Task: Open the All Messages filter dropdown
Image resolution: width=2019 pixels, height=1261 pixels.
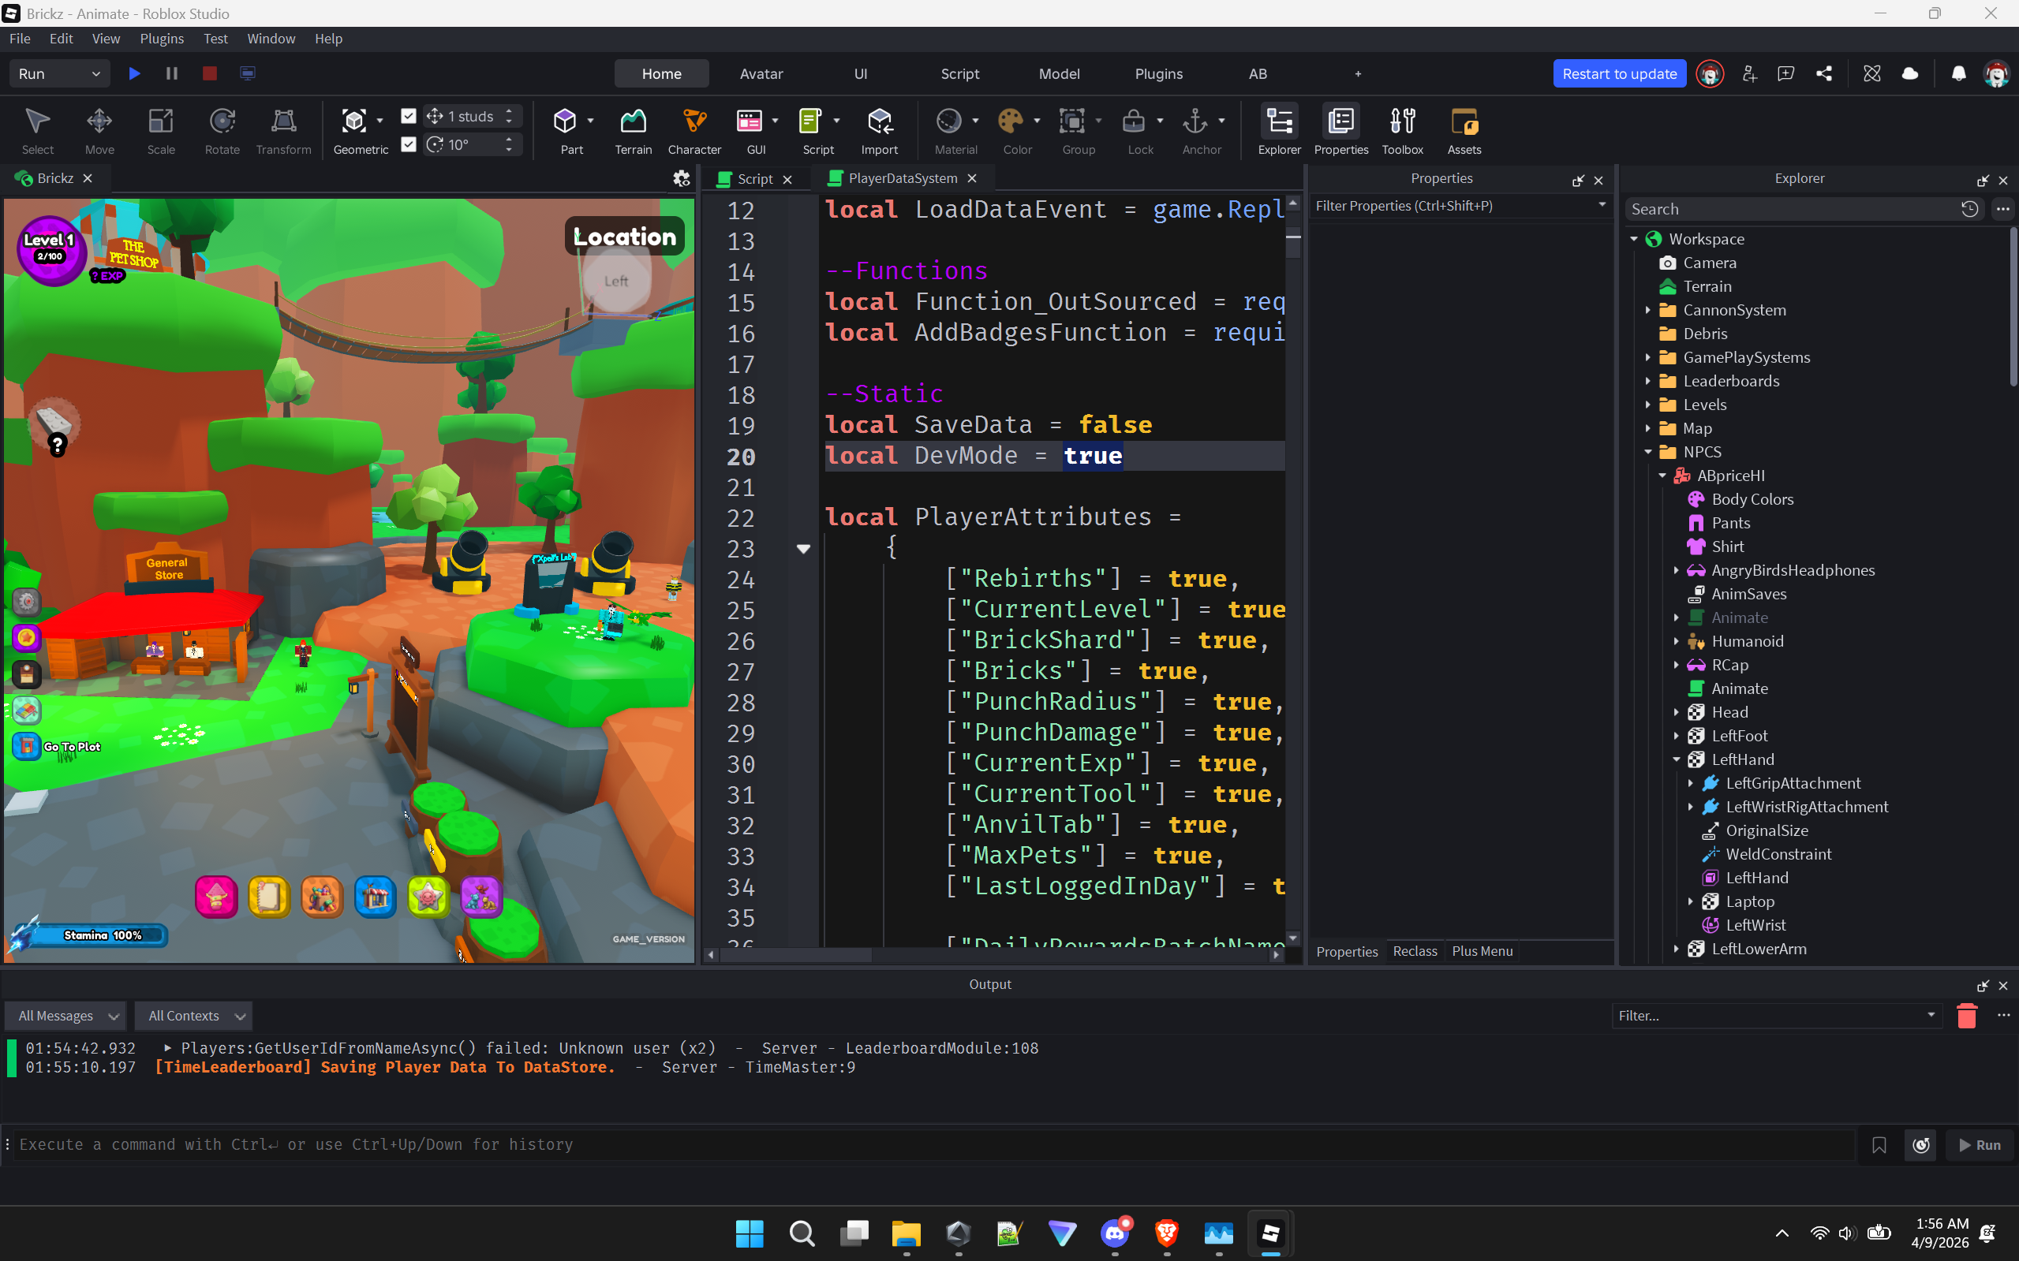Action: pyautogui.click(x=65, y=1016)
